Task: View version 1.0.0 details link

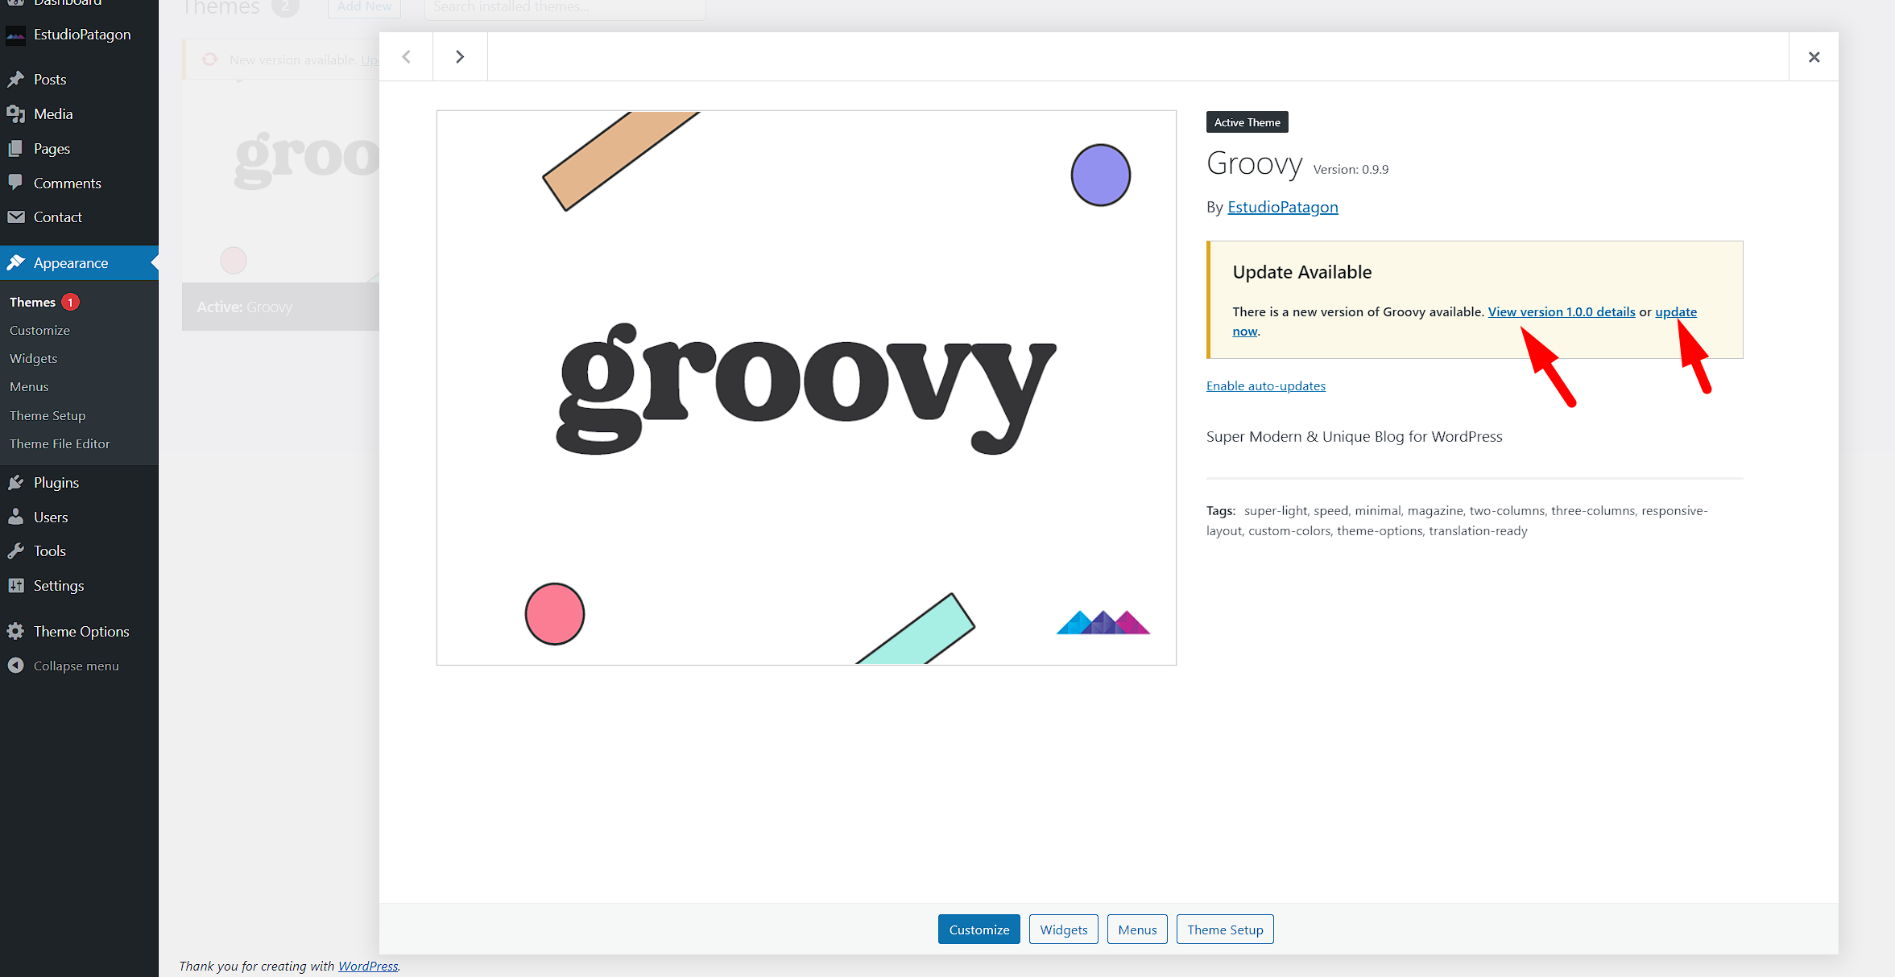Action: pyautogui.click(x=1561, y=311)
